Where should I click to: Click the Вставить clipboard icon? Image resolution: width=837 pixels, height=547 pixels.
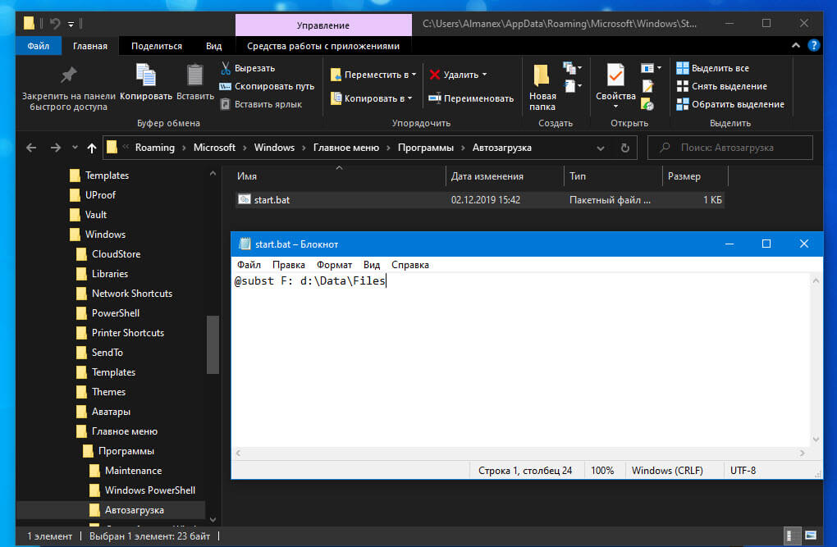[x=194, y=75]
